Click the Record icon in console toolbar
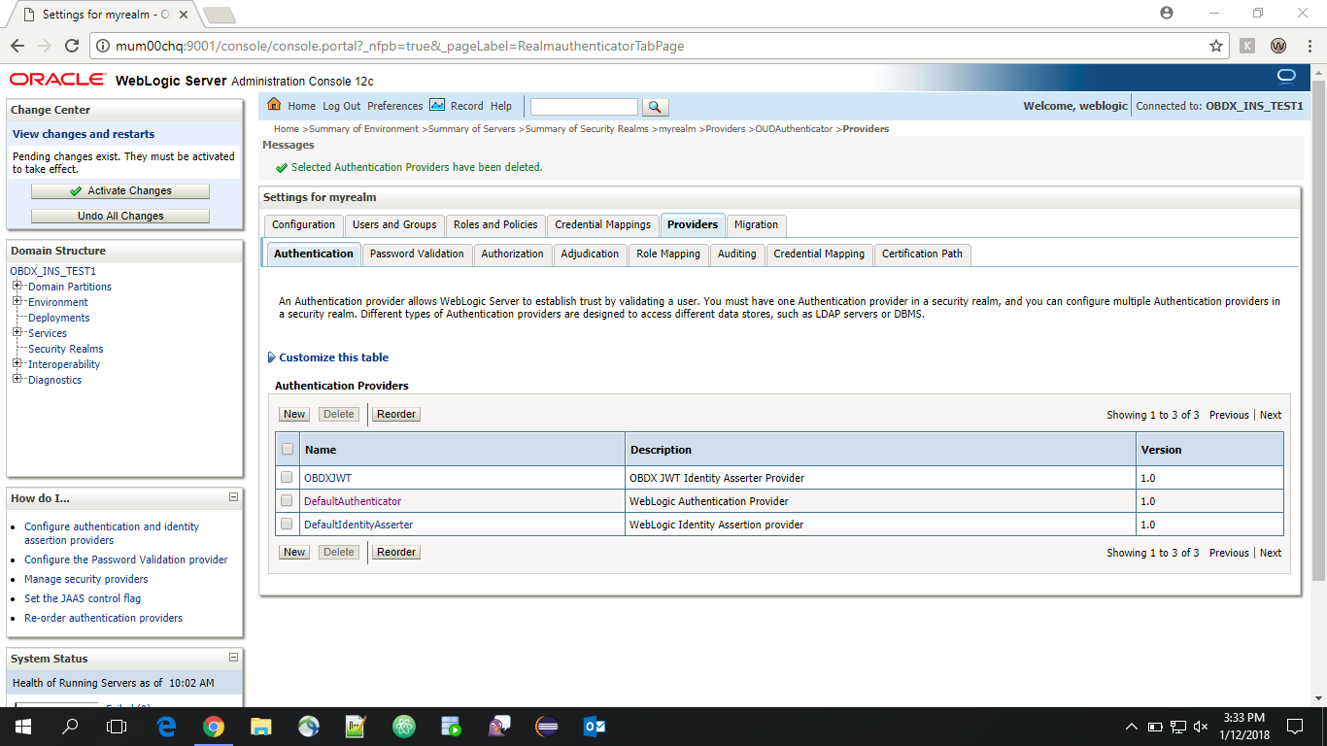Viewport: 1327px width, 746px height. tap(437, 105)
